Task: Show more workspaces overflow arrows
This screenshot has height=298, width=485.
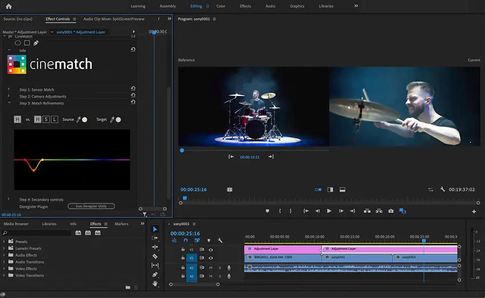Action: point(356,6)
